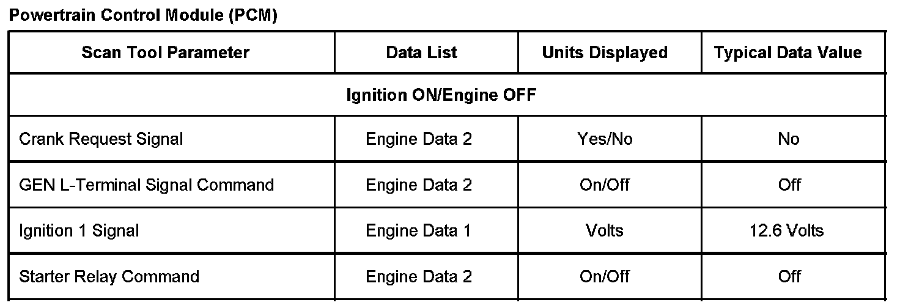Click Engine Data 2 in Starter Relay row
The image size is (900, 308).
pyautogui.click(x=419, y=277)
